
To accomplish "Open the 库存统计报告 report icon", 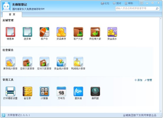I will tap(10, 62).
